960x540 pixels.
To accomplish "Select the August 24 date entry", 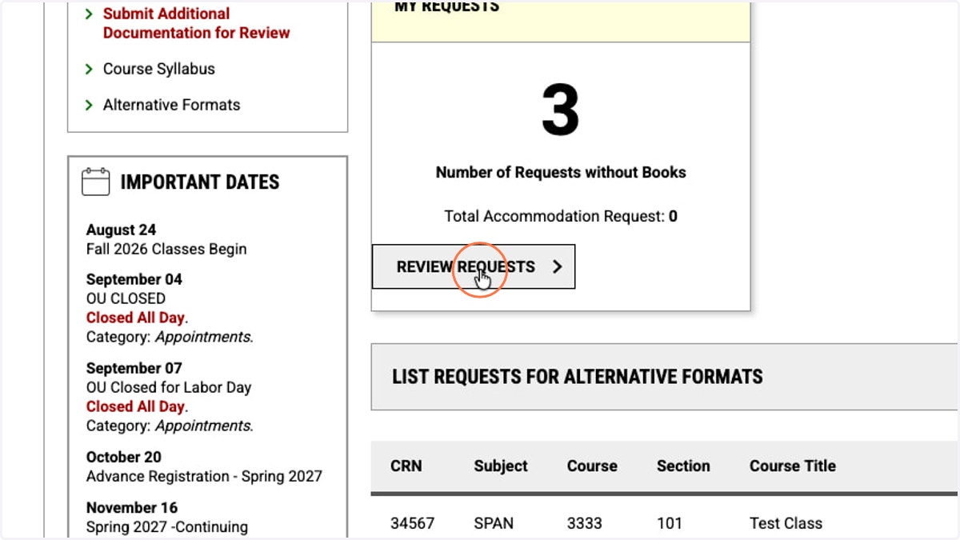I will point(122,230).
